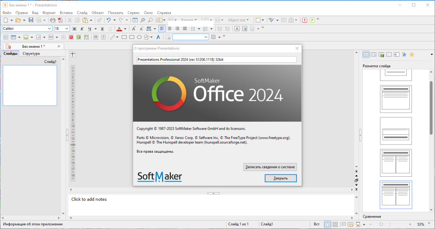Create a new presentation with the New icon
Image resolution: width=435 pixels, height=229 pixels.
click(5, 20)
